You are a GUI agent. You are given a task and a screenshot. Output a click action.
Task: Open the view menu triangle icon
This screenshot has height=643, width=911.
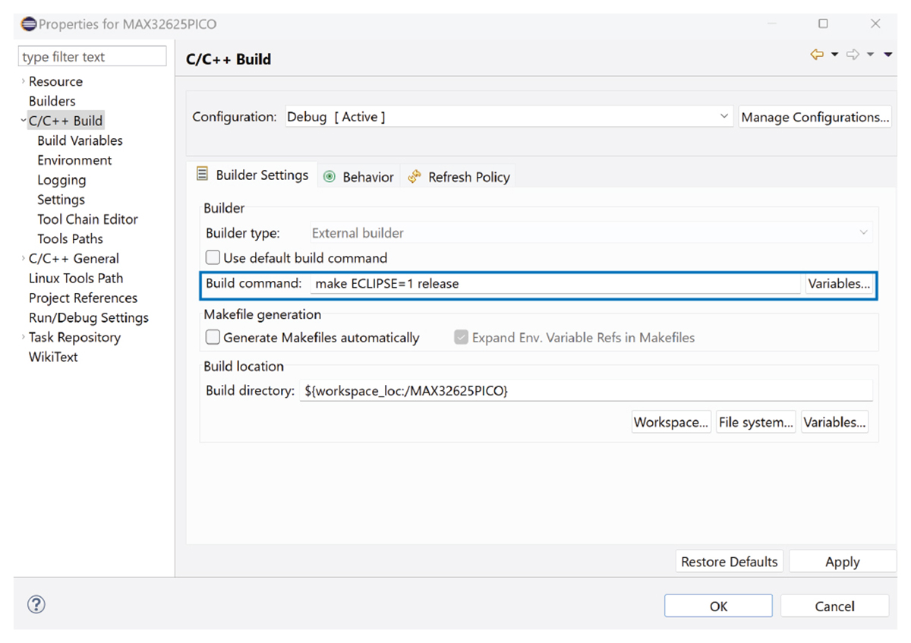click(887, 55)
